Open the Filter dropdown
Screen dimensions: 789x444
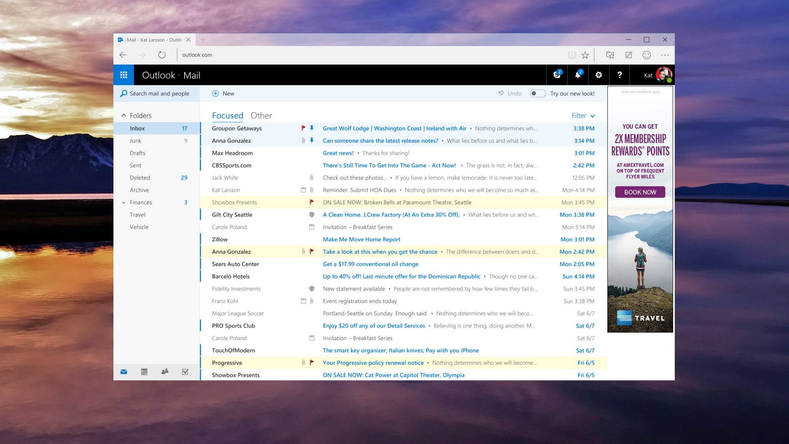(x=583, y=116)
